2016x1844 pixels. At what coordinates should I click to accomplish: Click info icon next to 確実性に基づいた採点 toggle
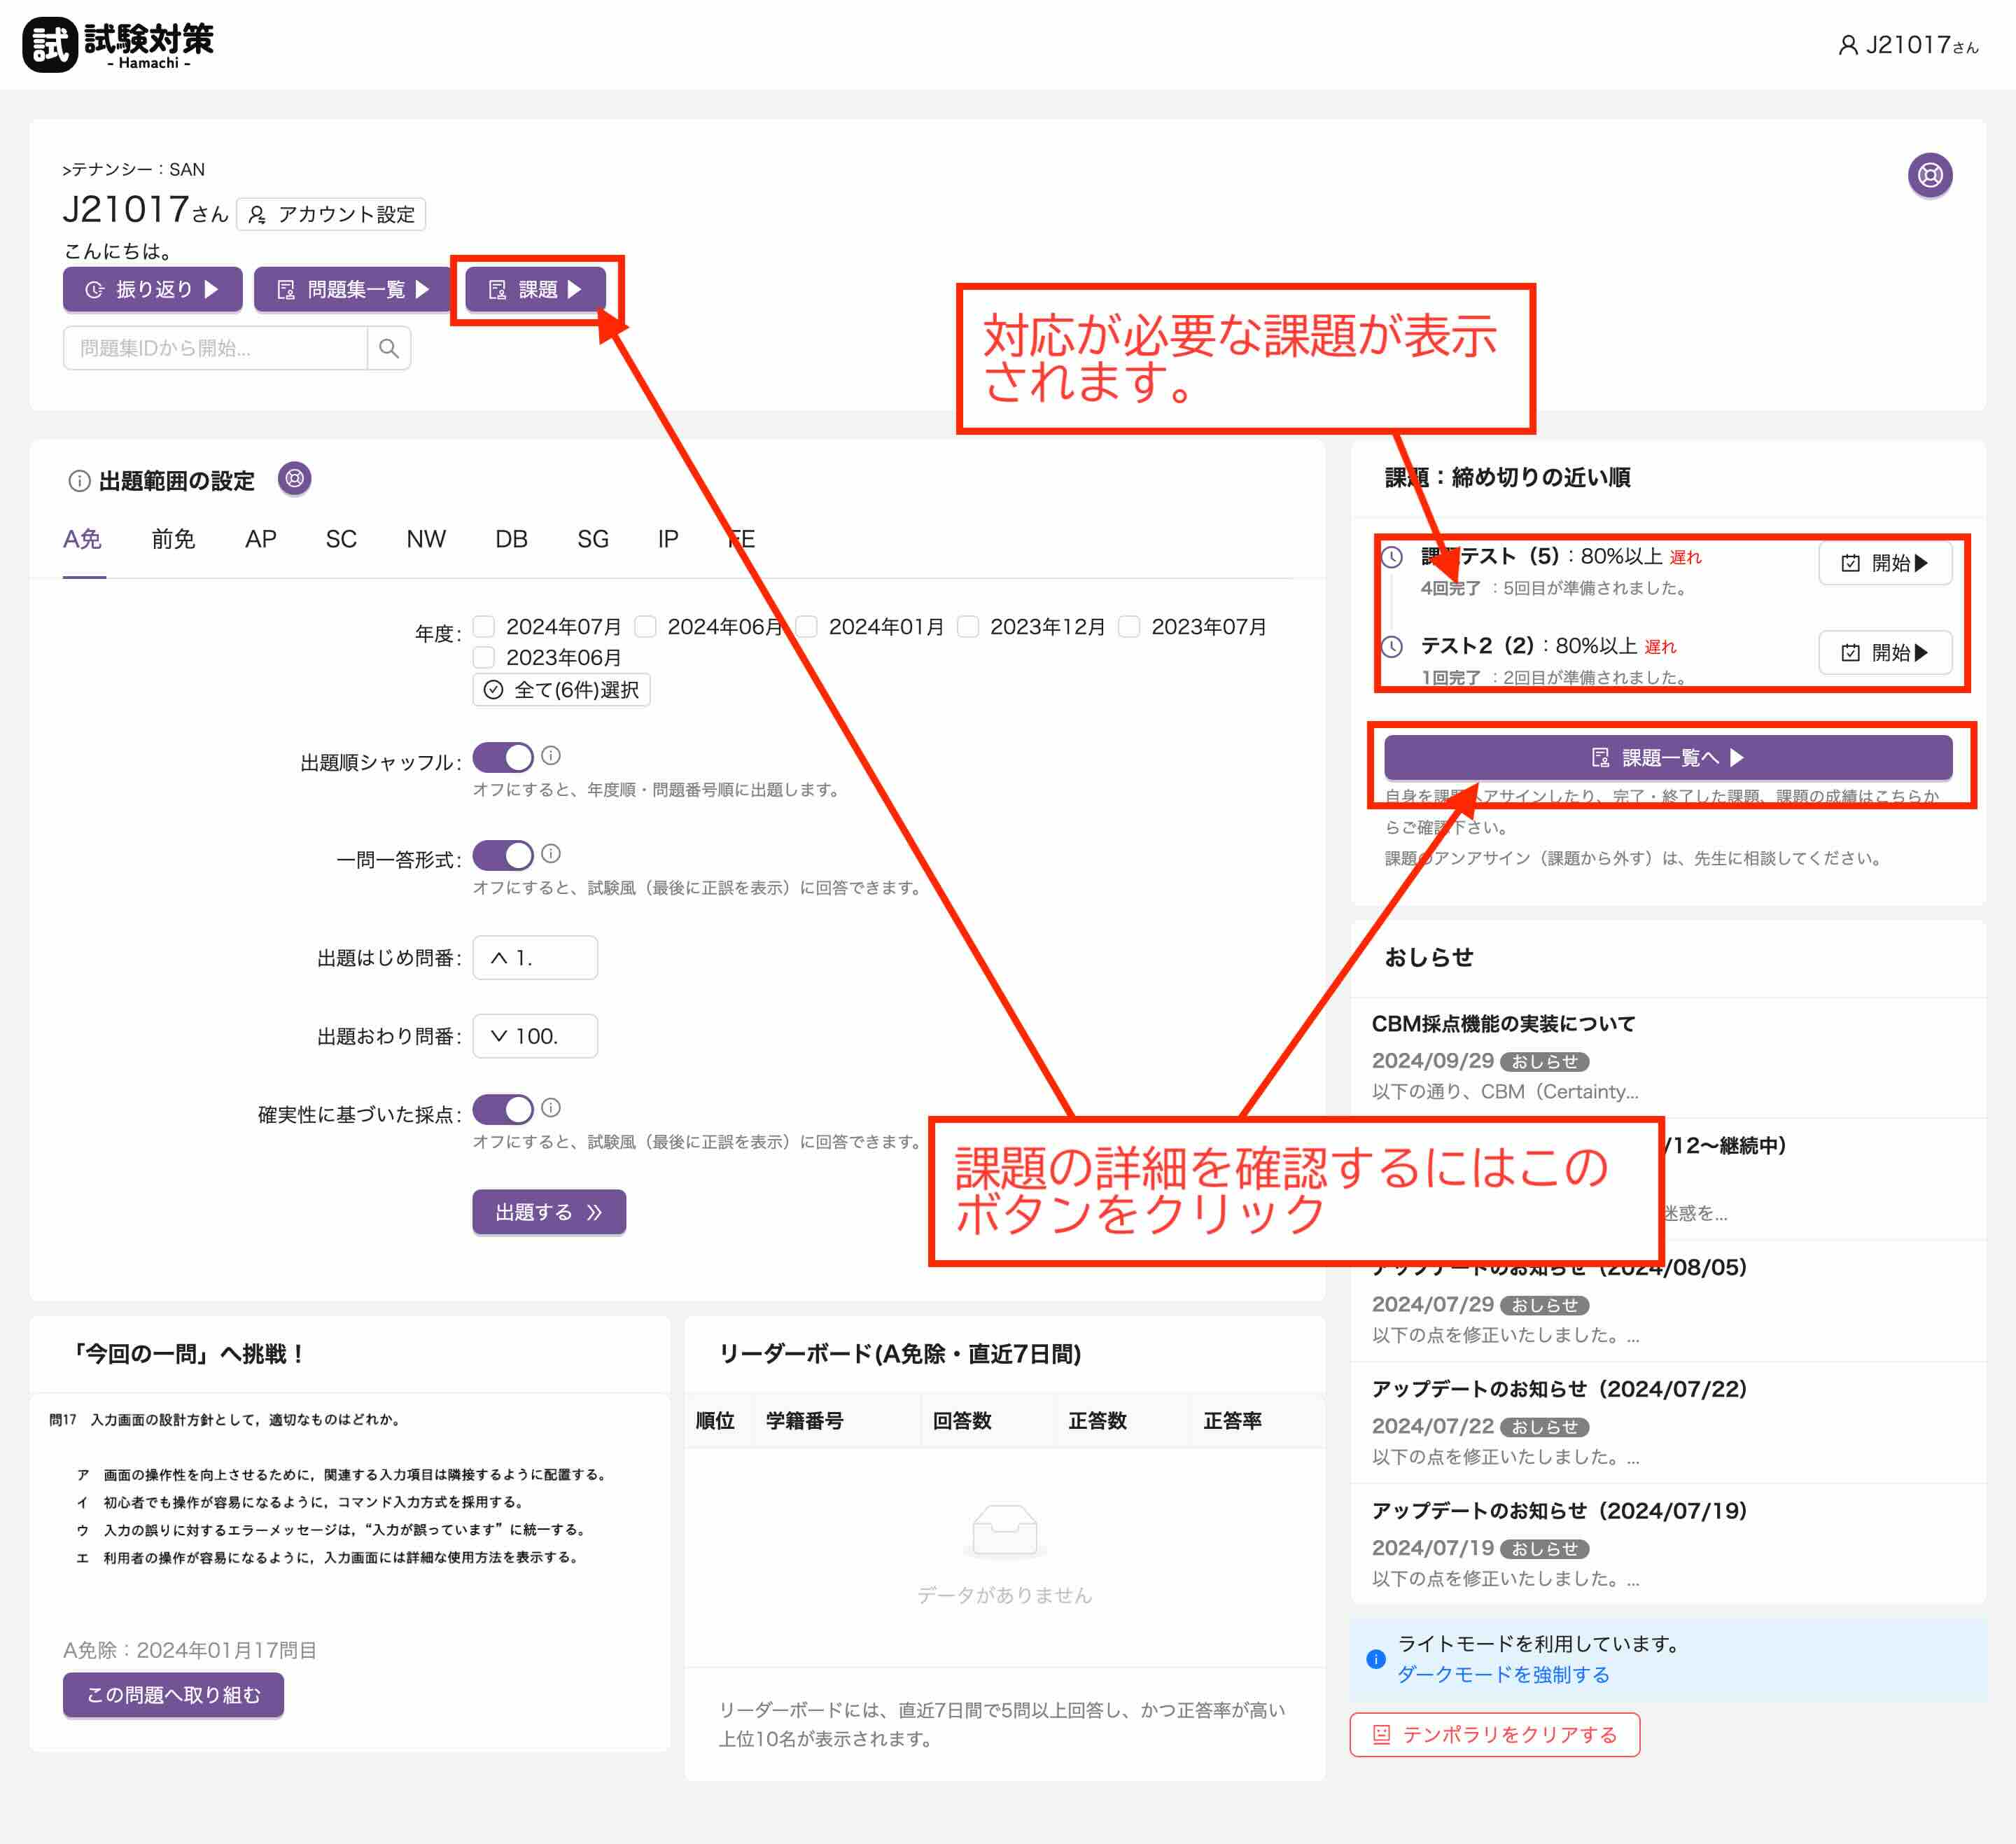click(x=551, y=1108)
